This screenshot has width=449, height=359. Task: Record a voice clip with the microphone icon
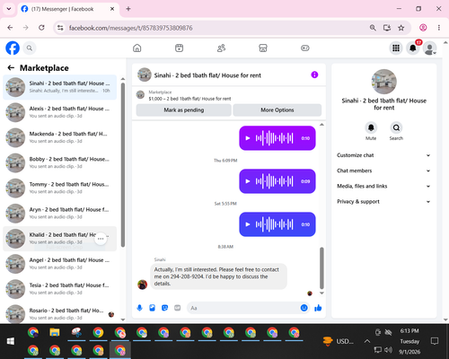139,308
